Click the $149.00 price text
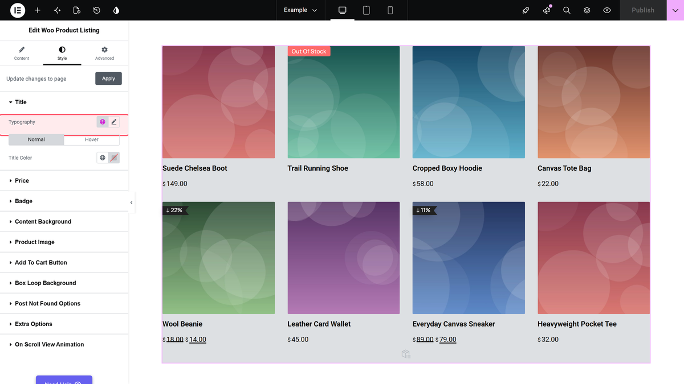The image size is (684, 384). [x=175, y=184]
